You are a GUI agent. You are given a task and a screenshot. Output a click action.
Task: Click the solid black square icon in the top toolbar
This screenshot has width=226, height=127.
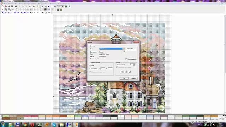pyautogui.click(x=49, y=6)
